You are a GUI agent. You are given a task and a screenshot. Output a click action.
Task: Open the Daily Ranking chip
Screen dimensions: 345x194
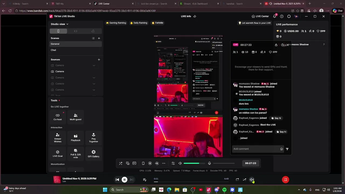[x=139, y=23]
